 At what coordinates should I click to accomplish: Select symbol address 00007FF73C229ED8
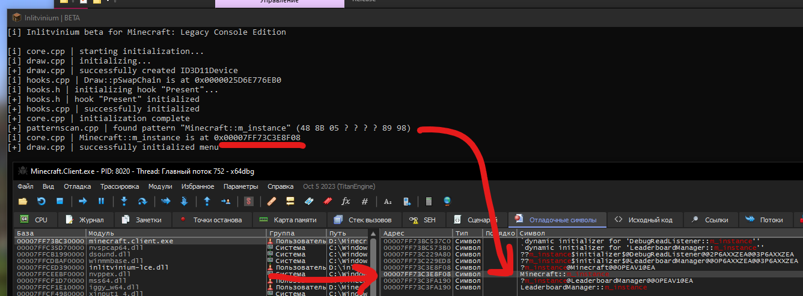tap(417, 261)
